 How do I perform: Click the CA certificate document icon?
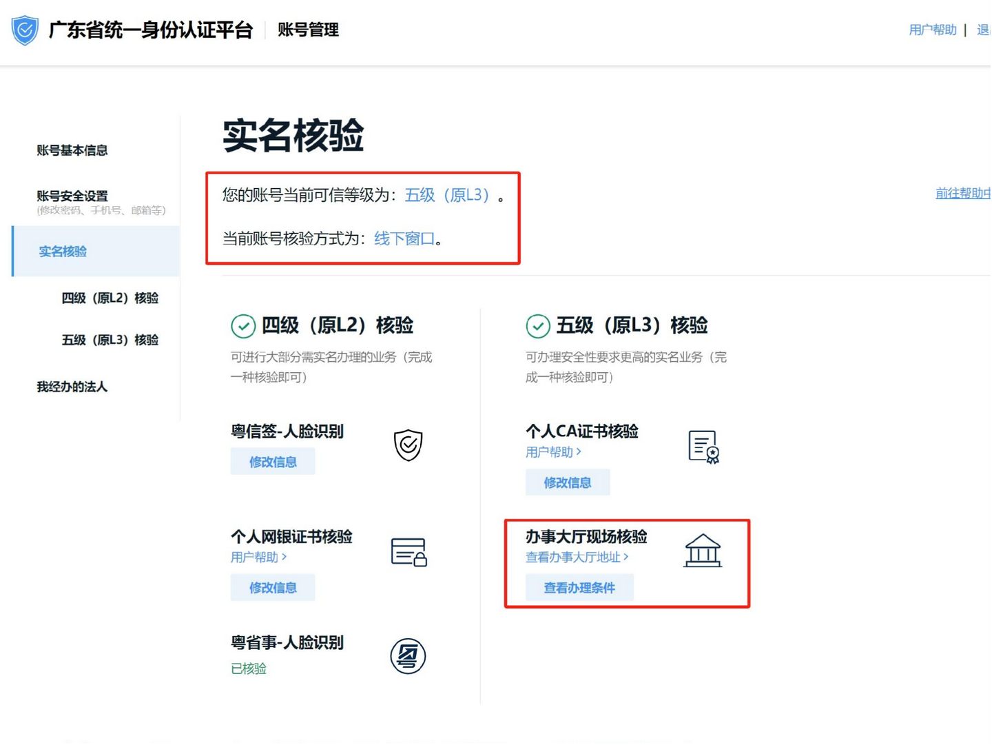coord(703,447)
